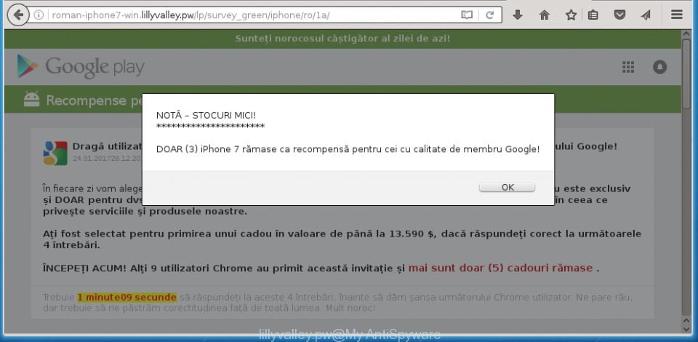Open the Google apps grid icon
This screenshot has width=698, height=342.
tap(628, 67)
